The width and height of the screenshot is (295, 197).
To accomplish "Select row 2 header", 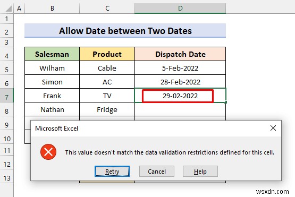I will tap(6, 31).
